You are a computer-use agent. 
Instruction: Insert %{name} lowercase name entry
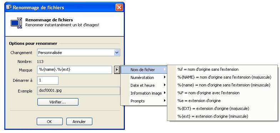(x=222, y=85)
